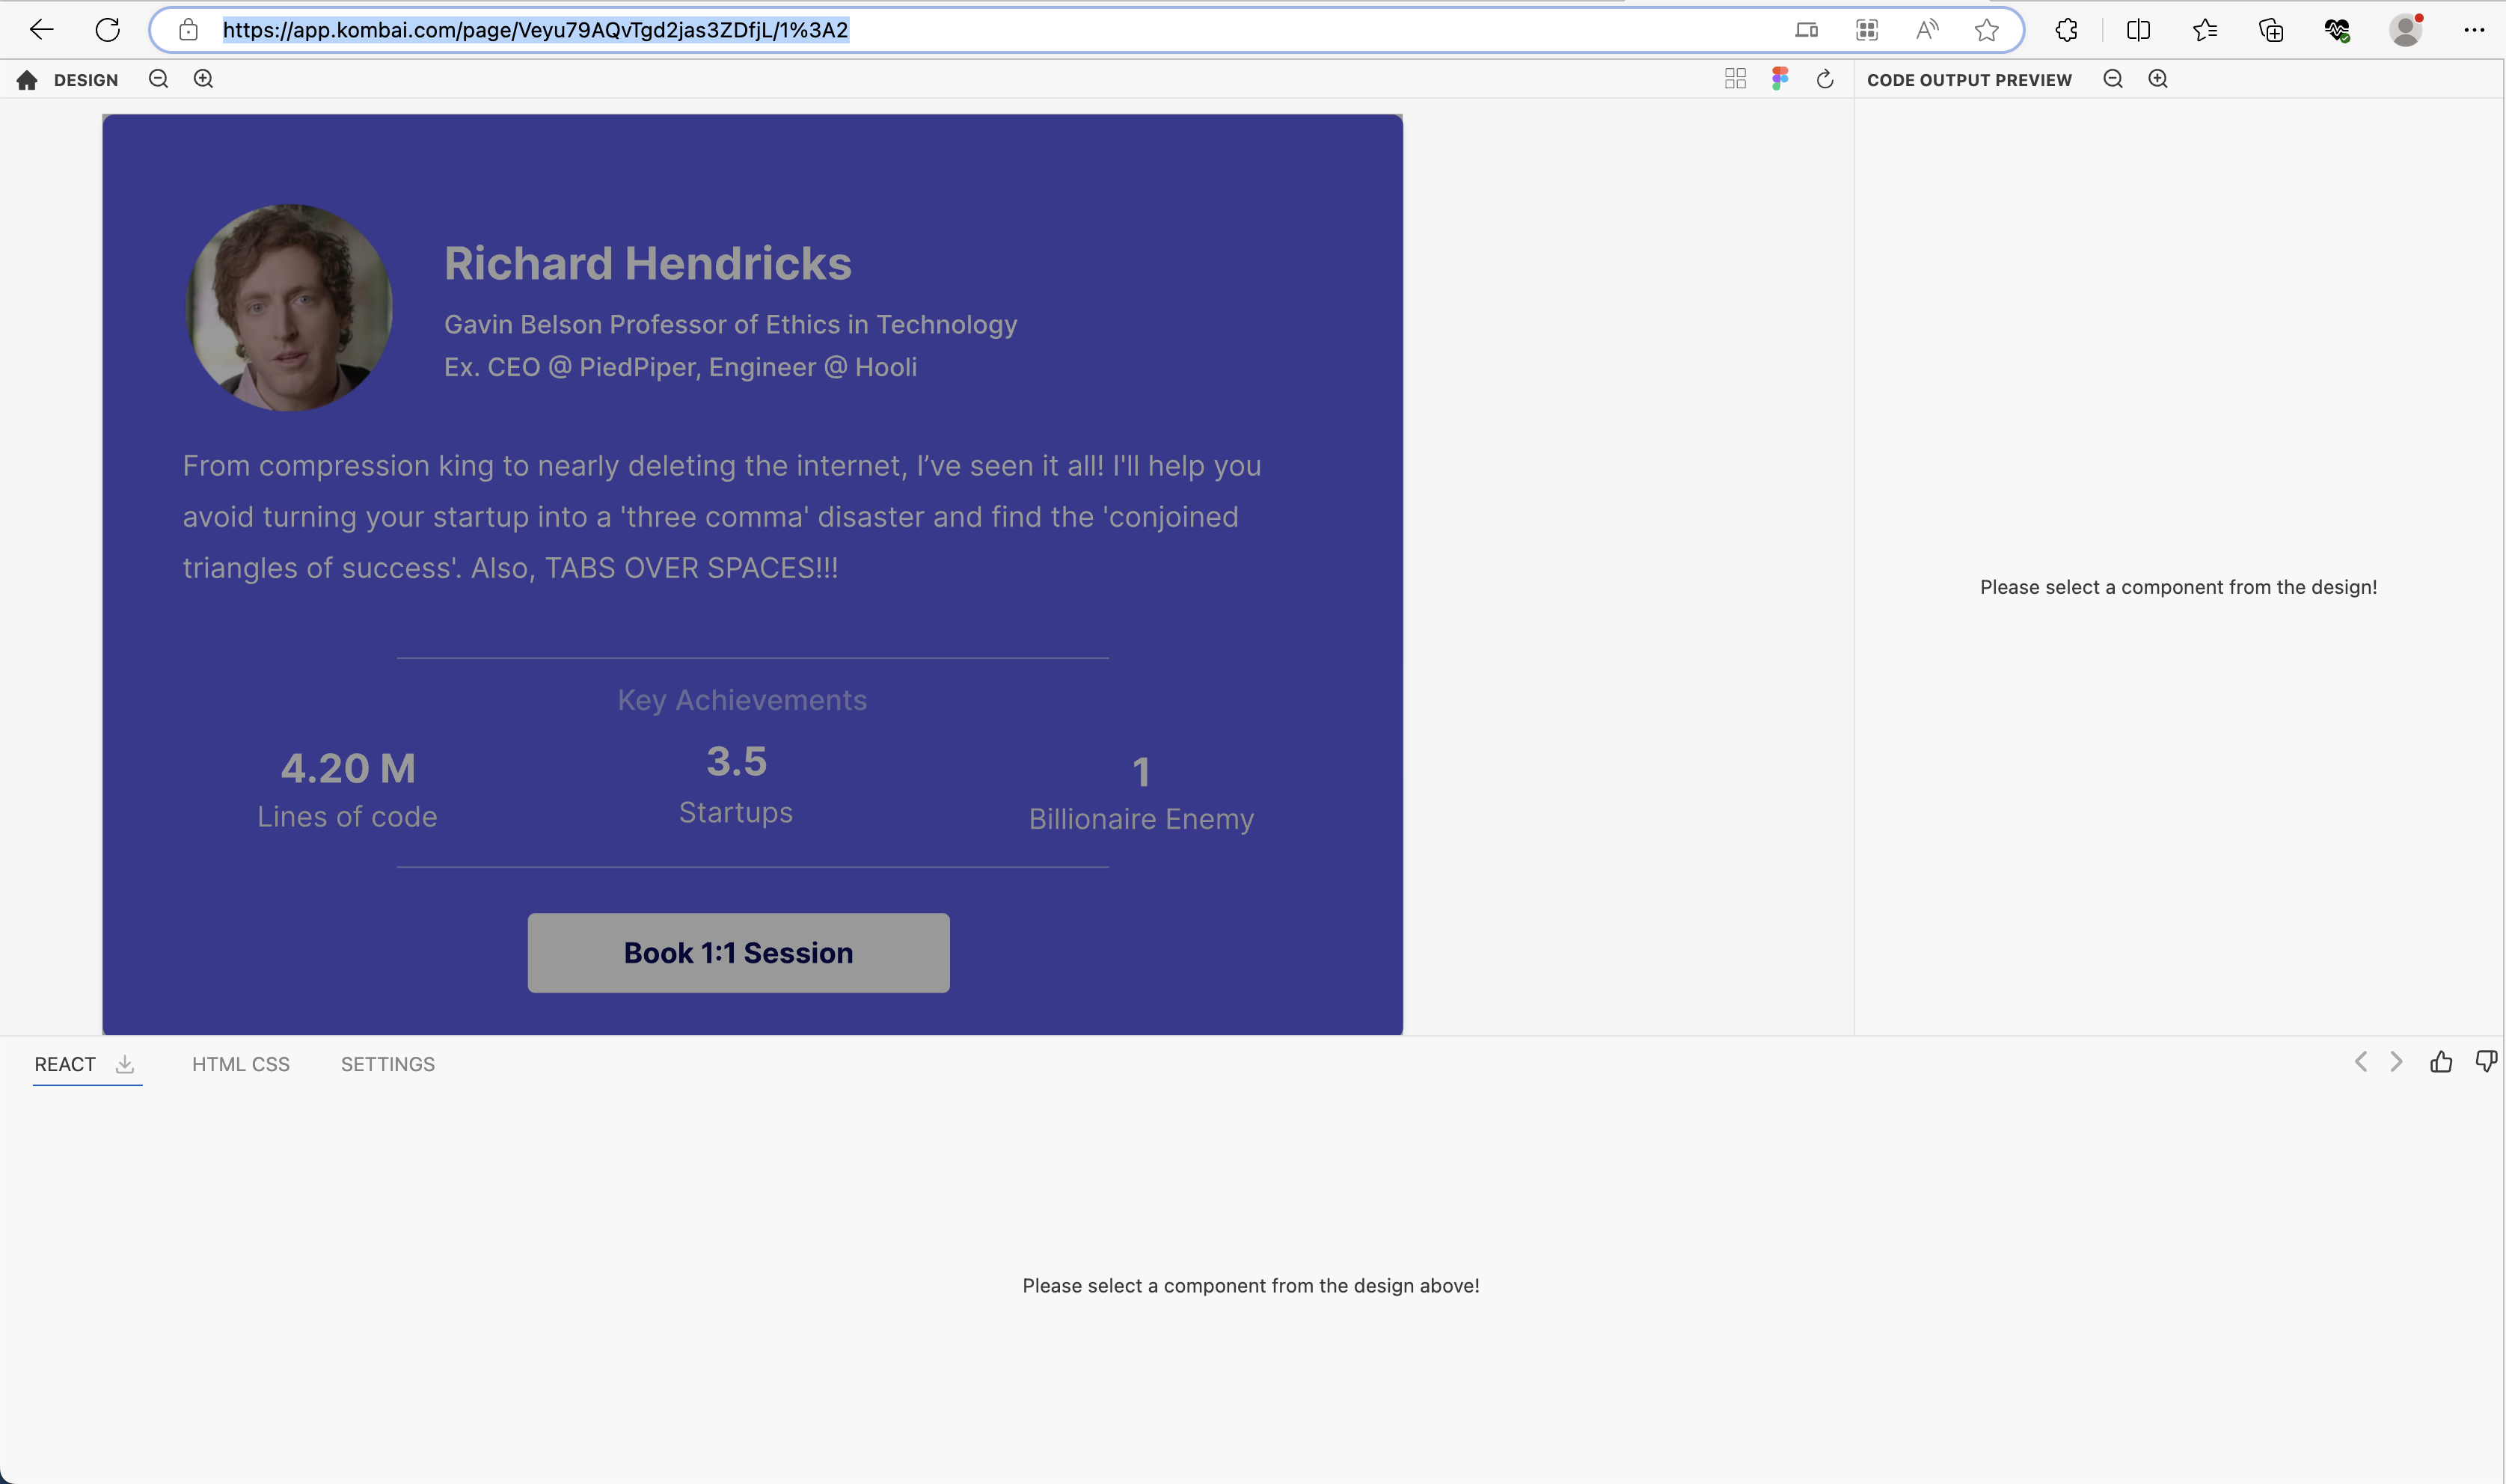
Task: Select the bio paragraph starting 'From compression king'
Action: pyautogui.click(x=722, y=517)
